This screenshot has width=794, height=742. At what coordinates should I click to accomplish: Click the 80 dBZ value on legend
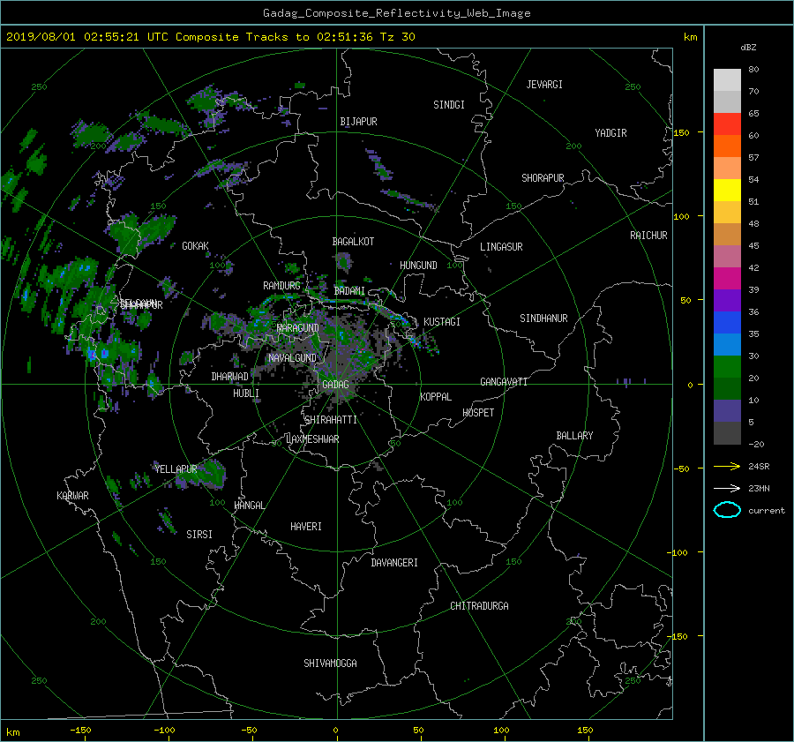[x=753, y=70]
